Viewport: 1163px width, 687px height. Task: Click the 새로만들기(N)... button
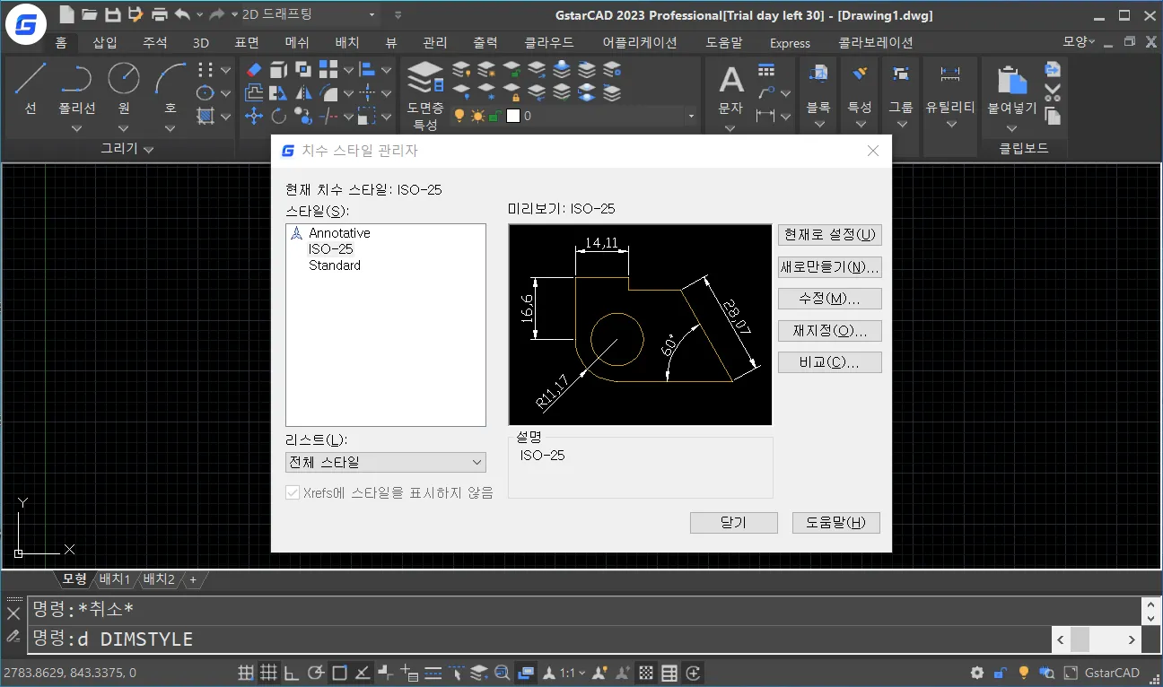pyautogui.click(x=830, y=267)
